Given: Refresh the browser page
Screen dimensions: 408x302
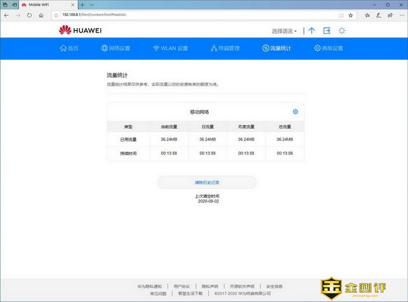Looking at the screenshot, I should [x=29, y=15].
